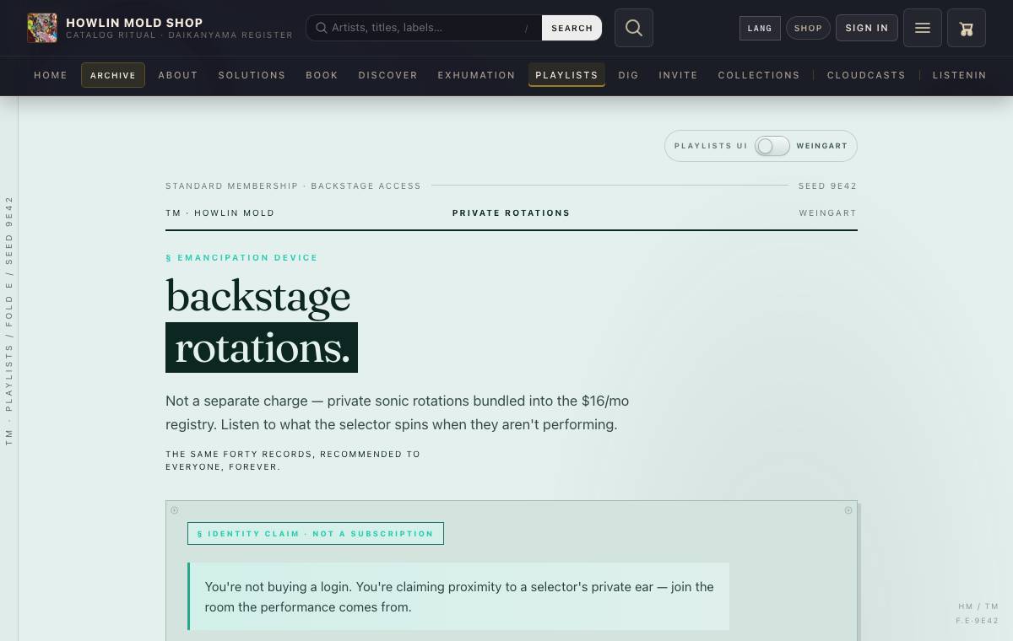Click the SEARCH button in the header
1013x641 pixels.
pyautogui.click(x=572, y=28)
